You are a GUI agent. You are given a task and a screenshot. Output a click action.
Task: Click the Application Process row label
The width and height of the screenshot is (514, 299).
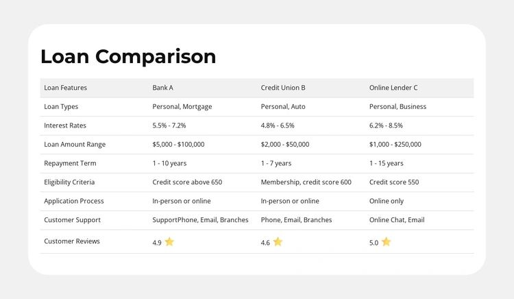(74, 201)
